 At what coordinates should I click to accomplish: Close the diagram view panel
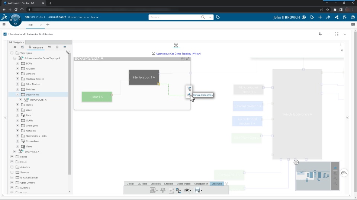342,50
